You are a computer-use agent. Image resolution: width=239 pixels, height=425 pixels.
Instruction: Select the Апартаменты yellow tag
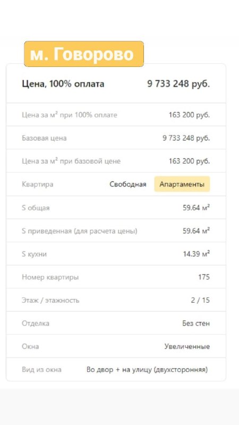click(182, 184)
